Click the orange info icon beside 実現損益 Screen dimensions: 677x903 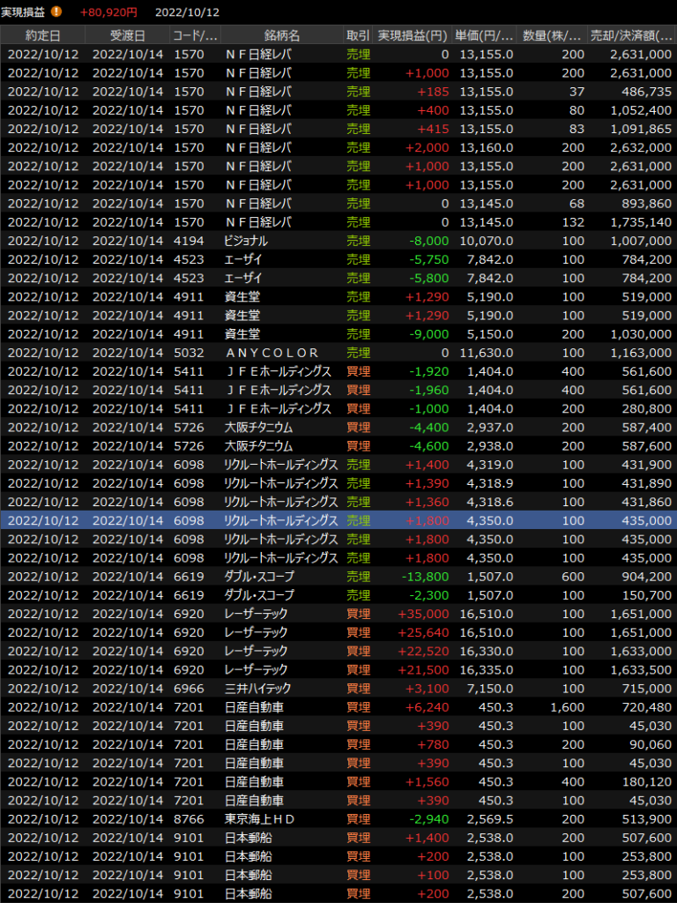[x=56, y=12]
